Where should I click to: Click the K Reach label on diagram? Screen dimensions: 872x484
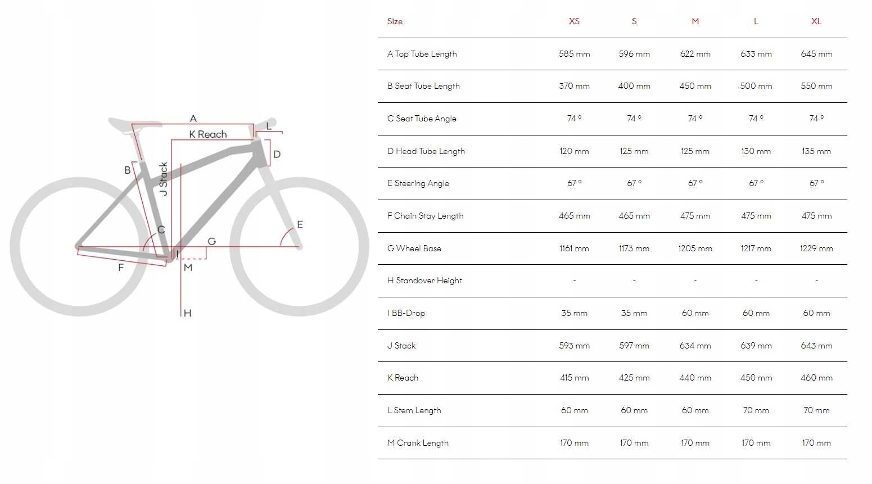coord(208,134)
